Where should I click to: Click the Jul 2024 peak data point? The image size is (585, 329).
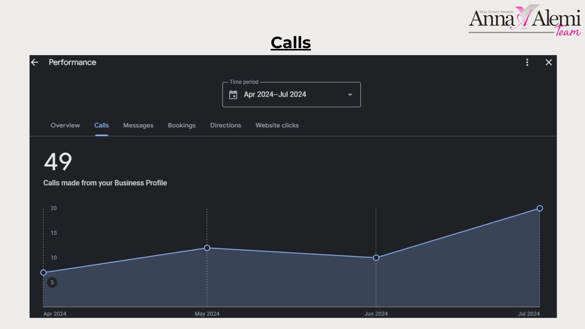click(540, 209)
